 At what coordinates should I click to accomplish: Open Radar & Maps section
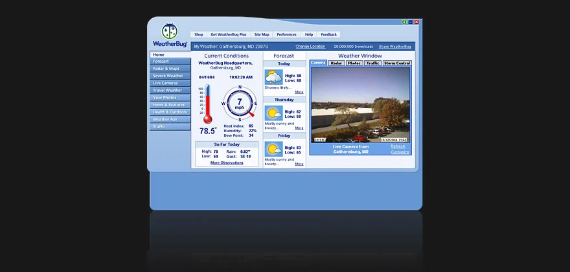[170, 69]
